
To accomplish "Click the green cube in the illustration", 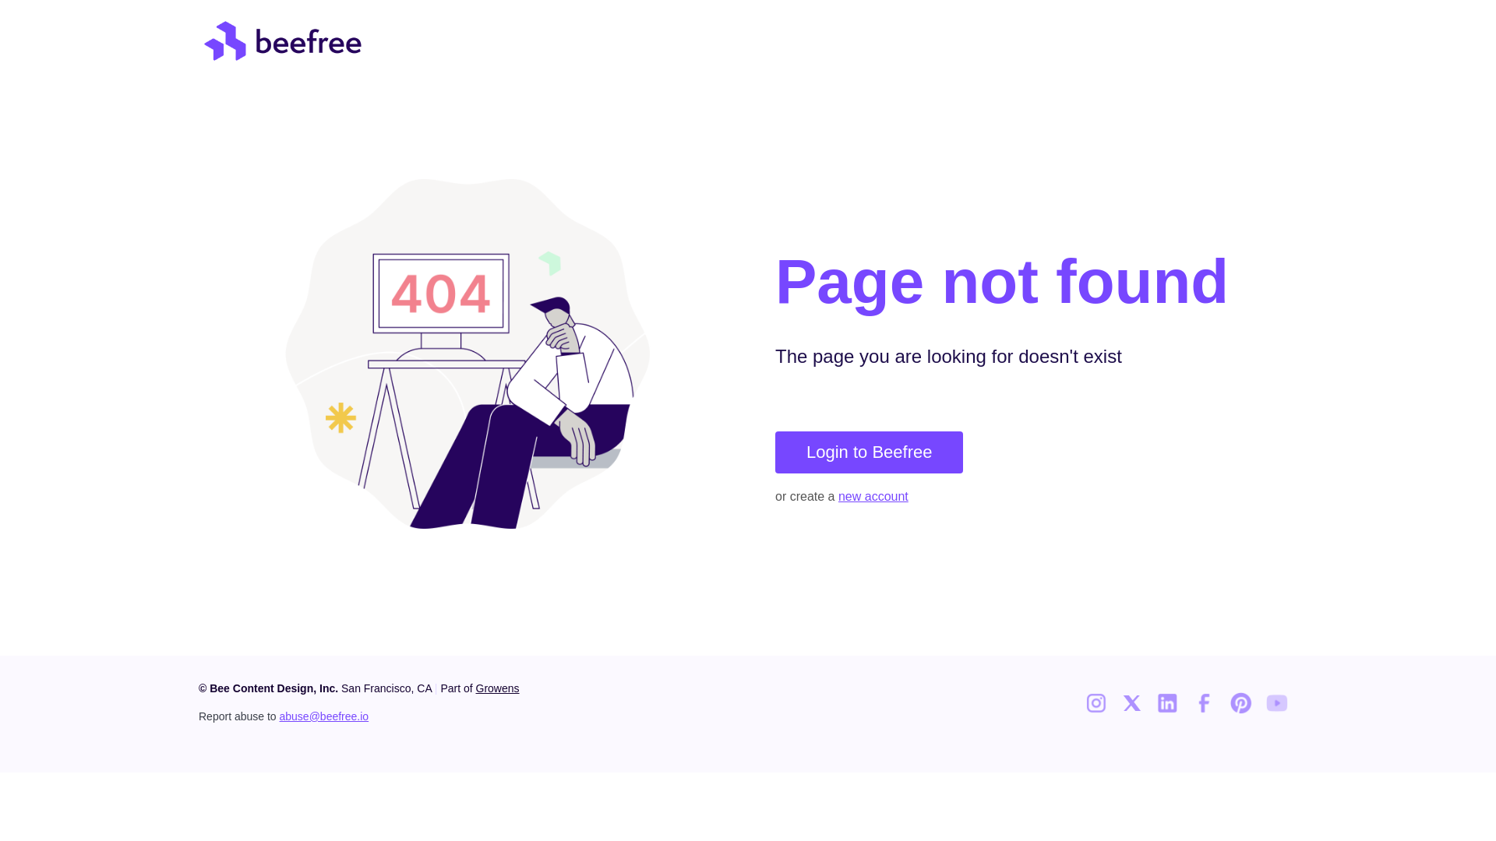I will [x=550, y=263].
